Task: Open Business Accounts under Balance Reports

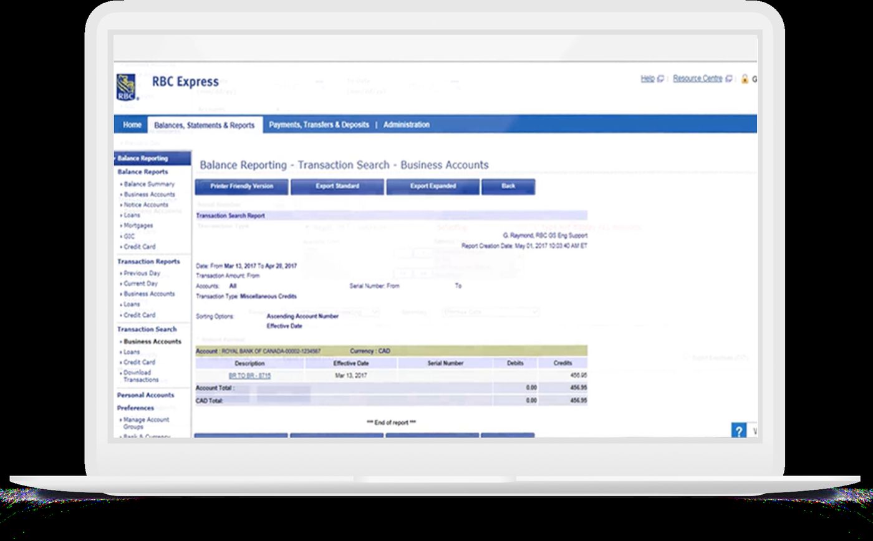Action: [x=149, y=195]
